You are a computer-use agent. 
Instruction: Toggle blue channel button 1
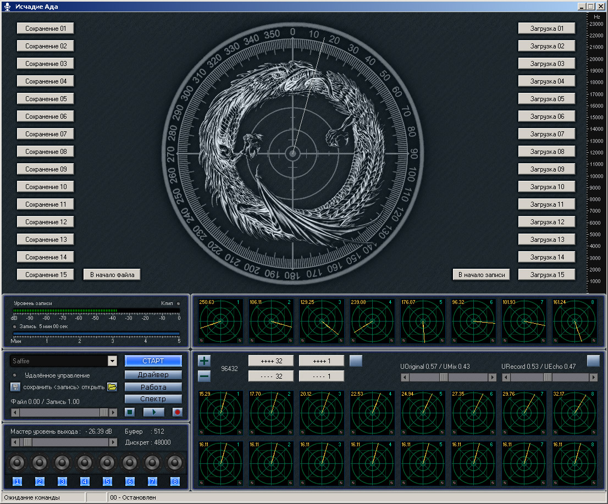pos(17,481)
